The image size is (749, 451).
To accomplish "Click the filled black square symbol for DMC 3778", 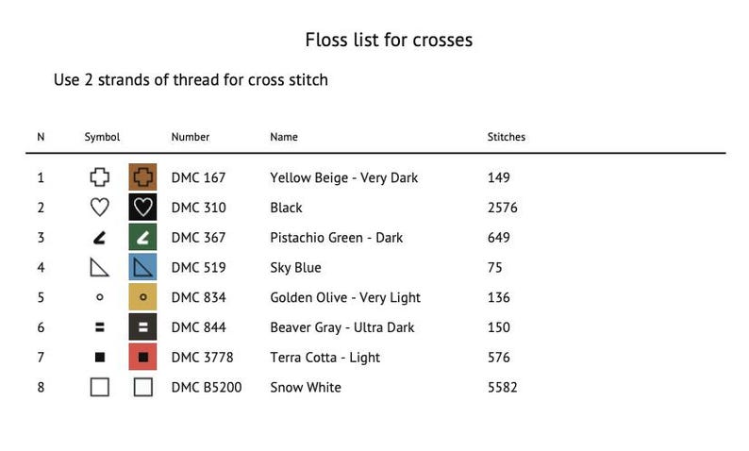I will pos(99,358).
